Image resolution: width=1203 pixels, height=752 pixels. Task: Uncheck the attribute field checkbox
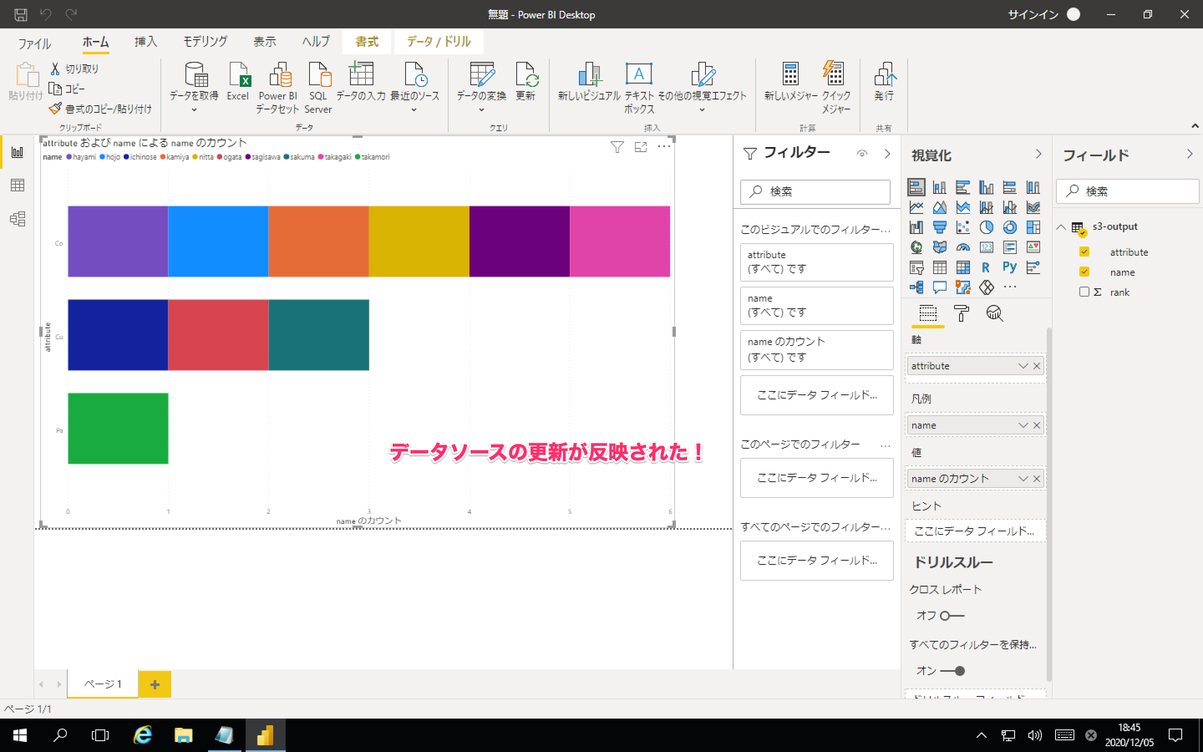[x=1084, y=252]
